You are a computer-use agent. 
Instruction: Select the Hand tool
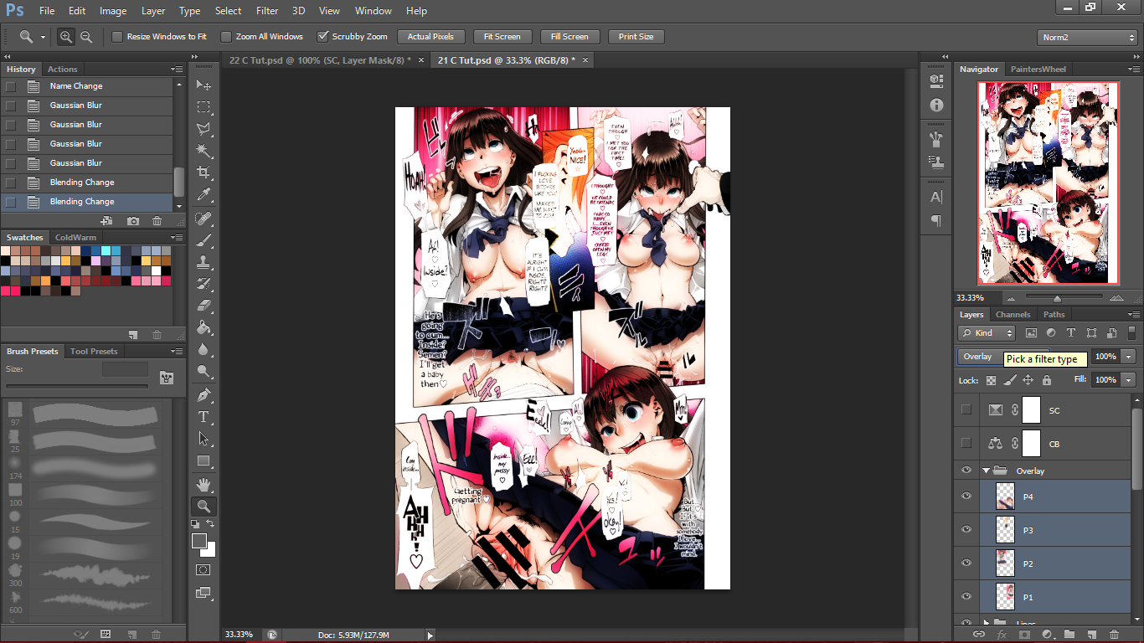pyautogui.click(x=204, y=485)
